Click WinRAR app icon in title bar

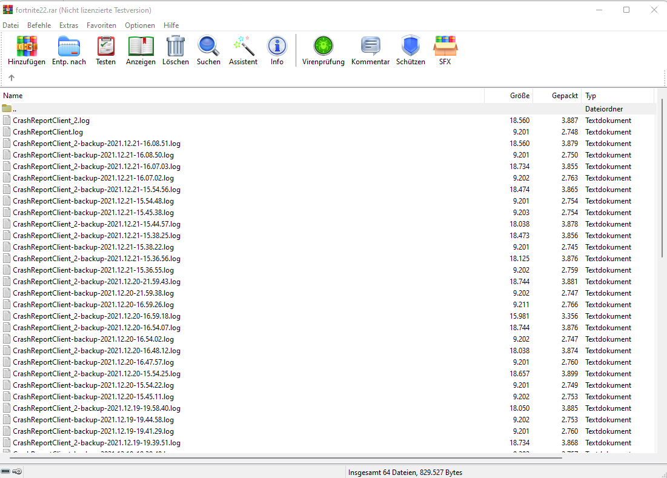(x=8, y=9)
